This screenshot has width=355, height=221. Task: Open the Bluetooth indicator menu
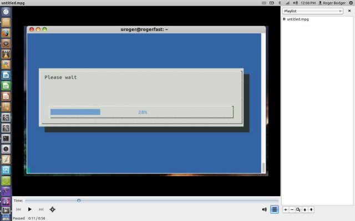280,3
